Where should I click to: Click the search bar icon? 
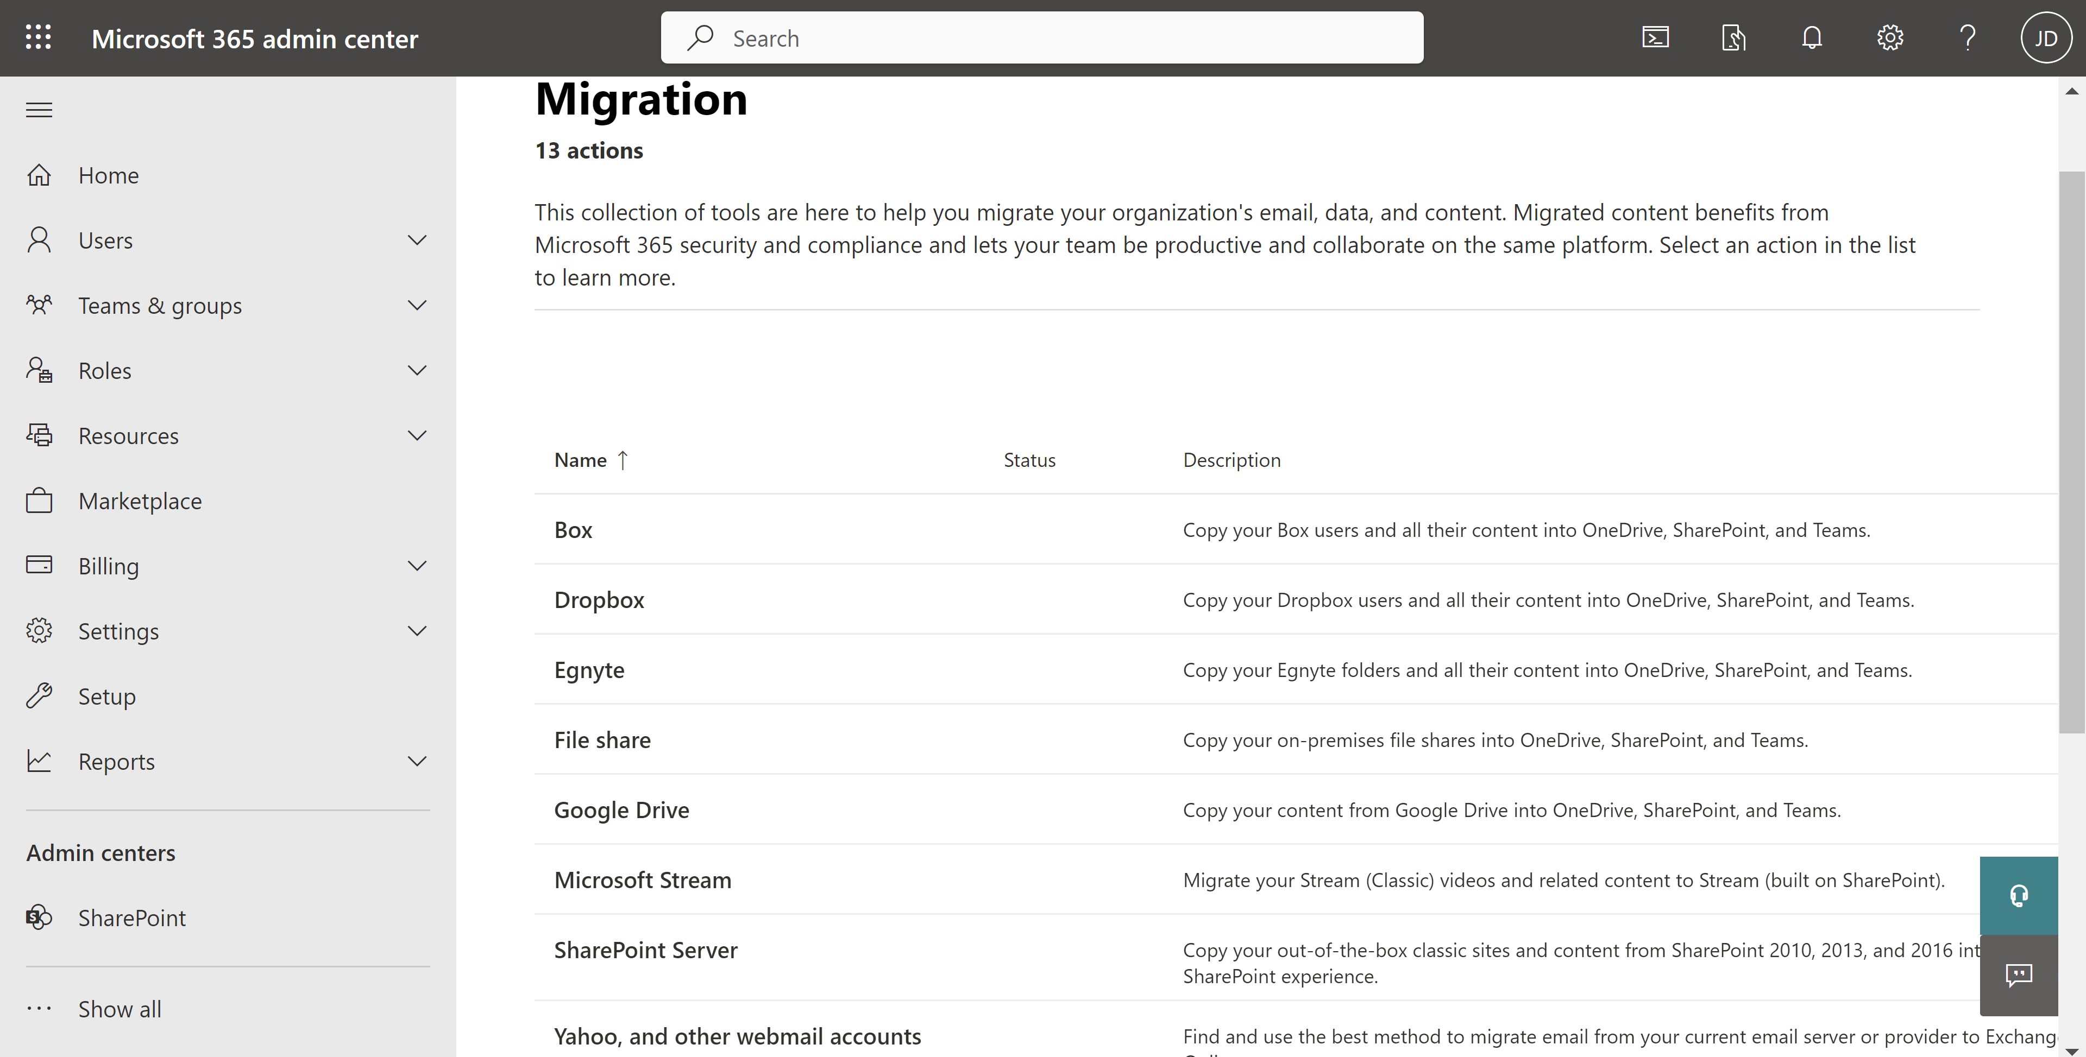700,36
